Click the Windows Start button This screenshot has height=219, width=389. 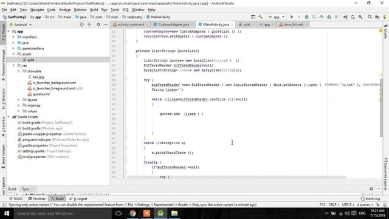tap(7, 214)
